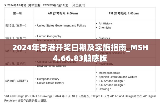Click the Macroeconomics entry
Viewport: 160px width, 105px height.
tap(109, 73)
